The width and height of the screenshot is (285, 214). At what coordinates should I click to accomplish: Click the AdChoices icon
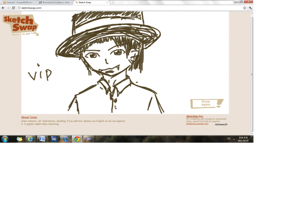221,124
